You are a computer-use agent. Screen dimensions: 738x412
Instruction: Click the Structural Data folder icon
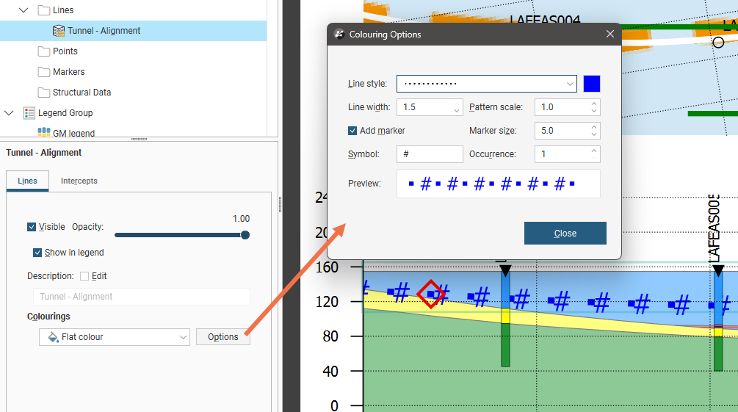pos(44,93)
